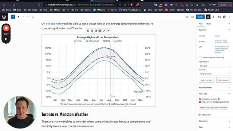
Task: Change the Public visibility setting
Action: (x=217, y=36)
